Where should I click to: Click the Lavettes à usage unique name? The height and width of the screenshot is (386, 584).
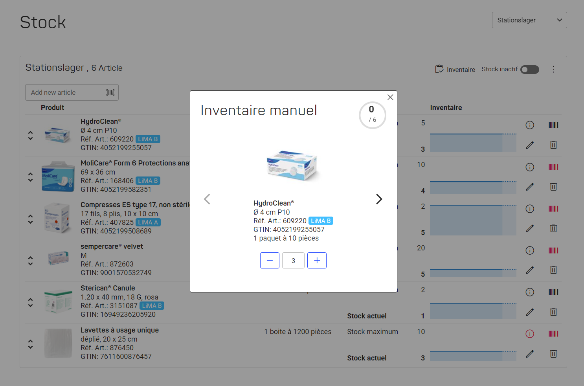119,330
